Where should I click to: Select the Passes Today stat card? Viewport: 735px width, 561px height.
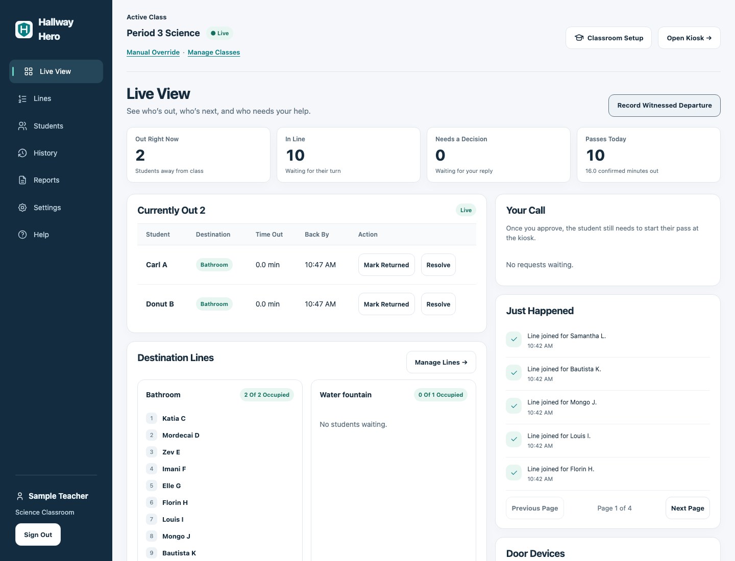(x=649, y=155)
